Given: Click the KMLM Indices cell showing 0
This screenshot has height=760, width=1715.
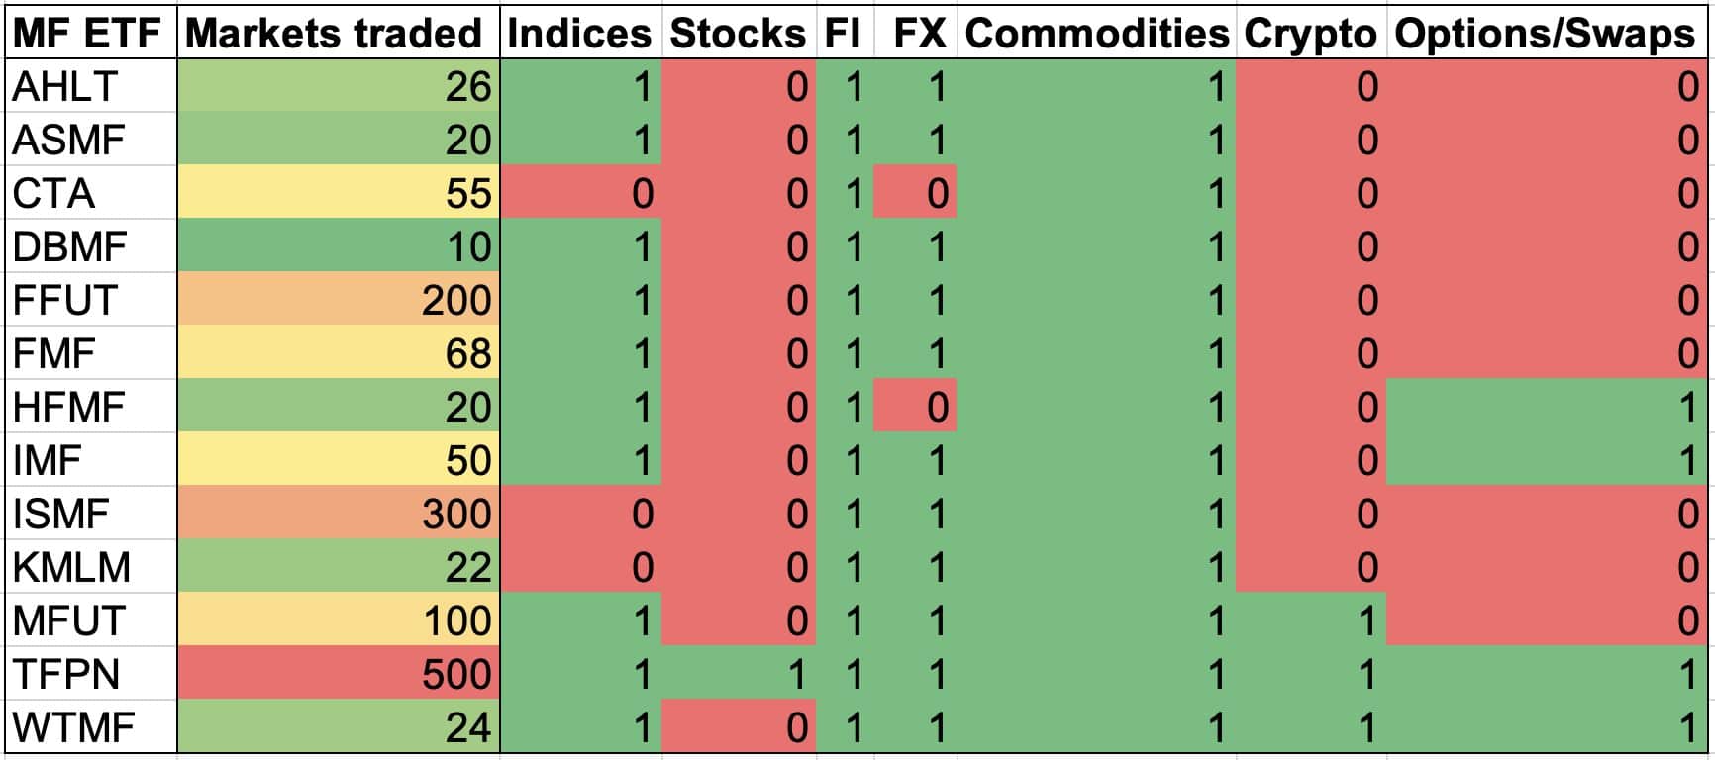Looking at the screenshot, I should [580, 567].
